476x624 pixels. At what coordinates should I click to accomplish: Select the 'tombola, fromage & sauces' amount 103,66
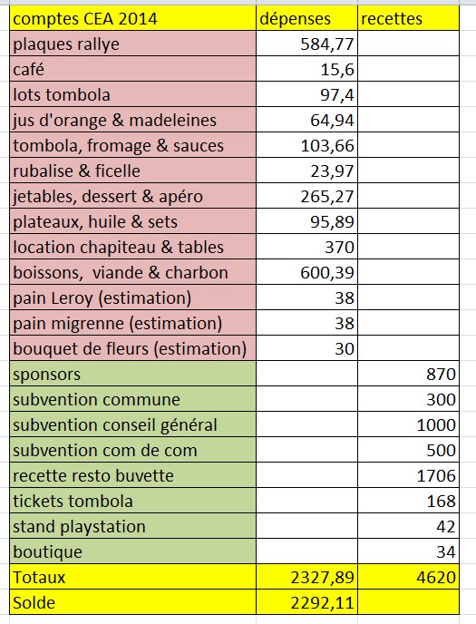(x=306, y=145)
